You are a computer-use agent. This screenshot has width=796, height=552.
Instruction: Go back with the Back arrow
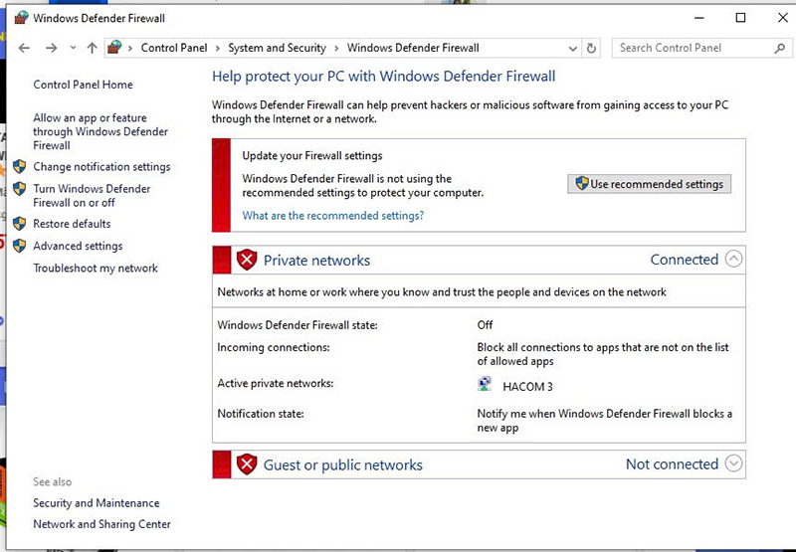pyautogui.click(x=24, y=48)
